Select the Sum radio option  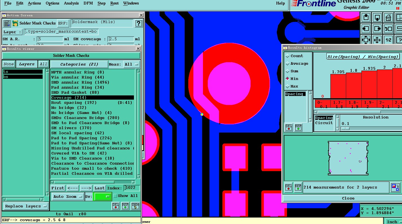[292, 71]
